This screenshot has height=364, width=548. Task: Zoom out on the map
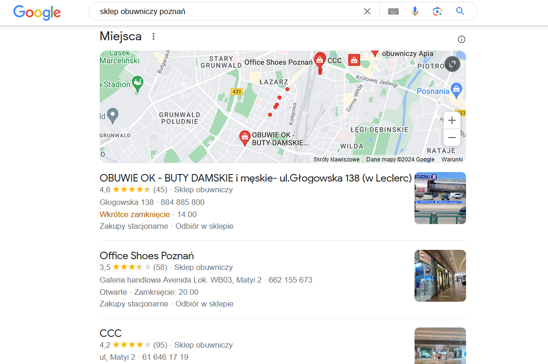coord(452,138)
